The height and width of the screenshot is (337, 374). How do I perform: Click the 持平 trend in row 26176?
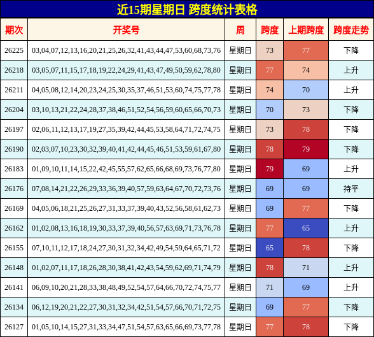point(351,189)
